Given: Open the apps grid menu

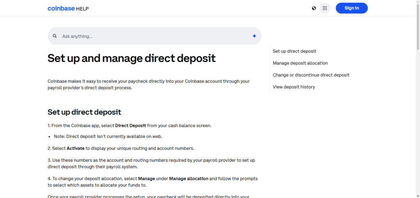Looking at the screenshot, I should pos(325,8).
